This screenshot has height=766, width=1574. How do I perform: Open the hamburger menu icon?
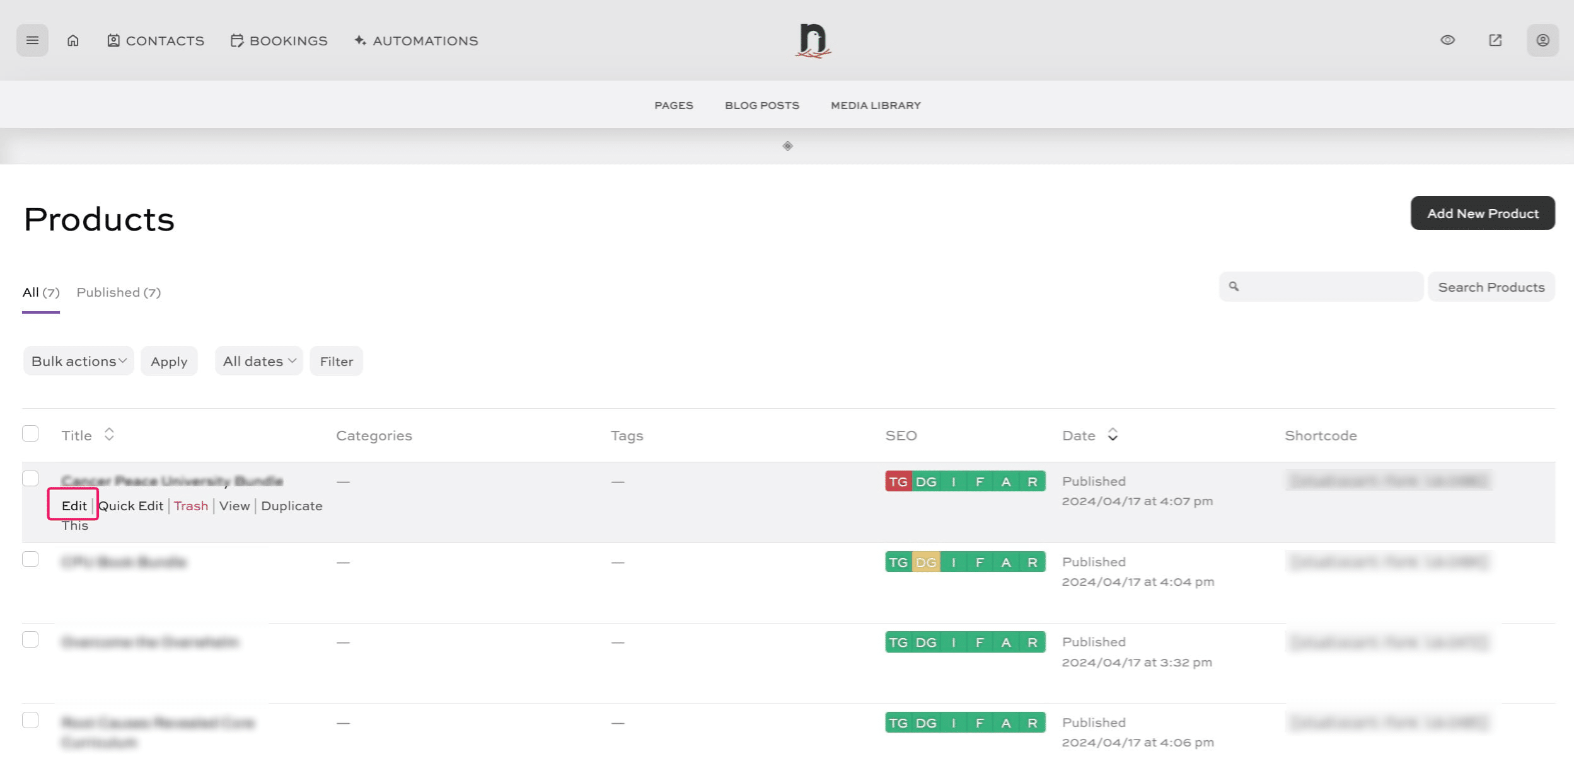click(32, 40)
